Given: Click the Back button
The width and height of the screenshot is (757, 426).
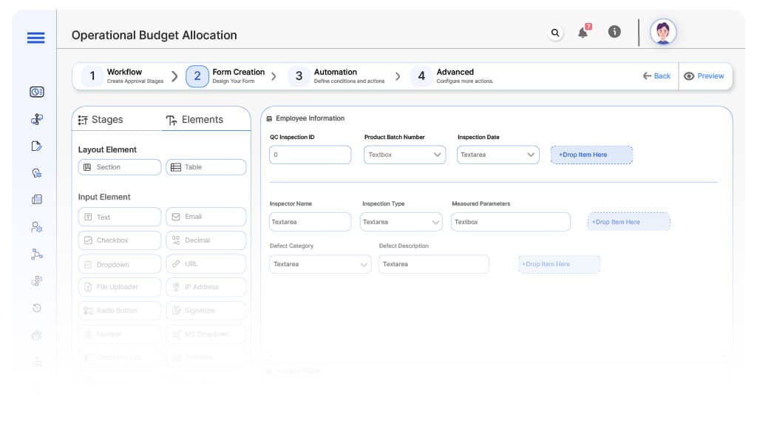Looking at the screenshot, I should click(x=656, y=76).
